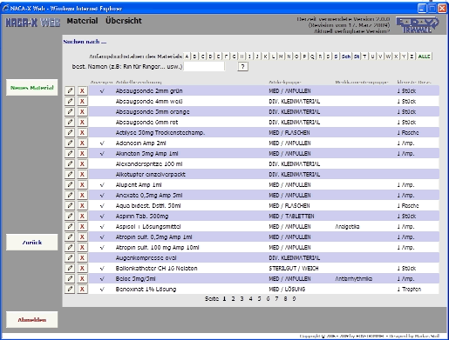Viewport: 449px width, 340px height.
Task: Click the question mark search button
Action: [x=243, y=67]
